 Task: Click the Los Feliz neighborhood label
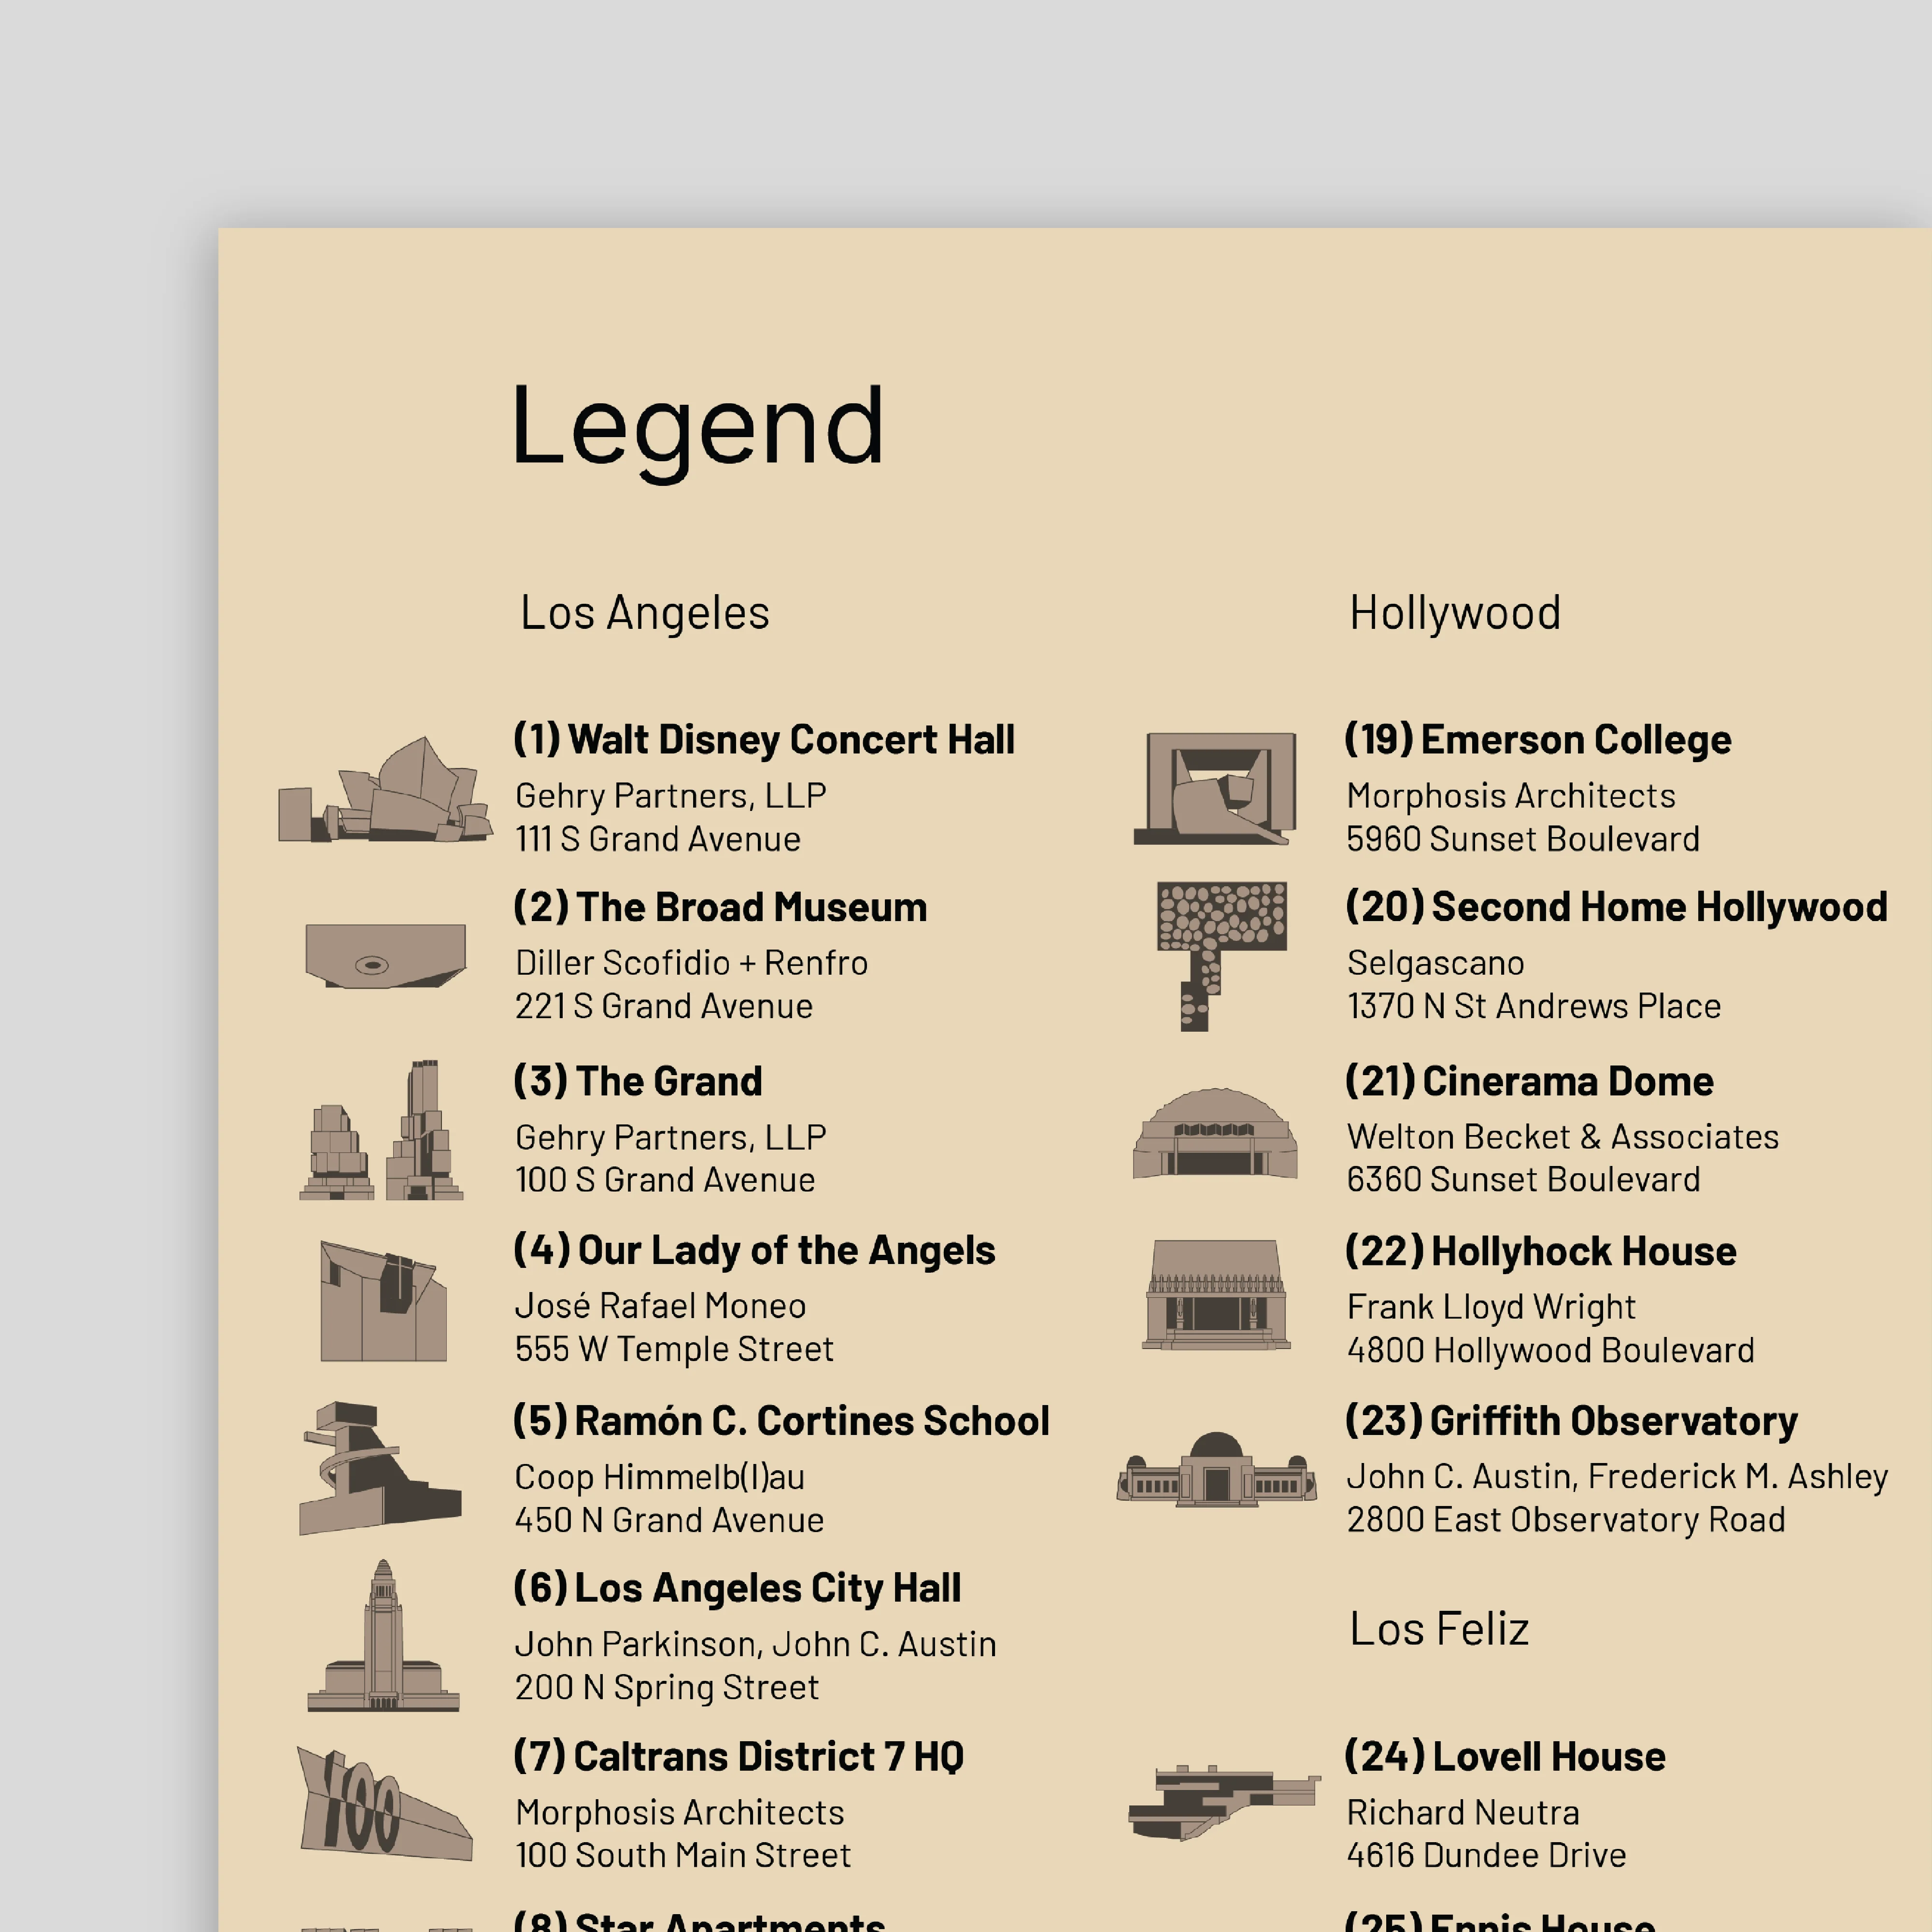1441,1630
